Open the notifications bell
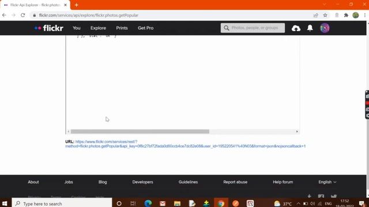 point(310,28)
